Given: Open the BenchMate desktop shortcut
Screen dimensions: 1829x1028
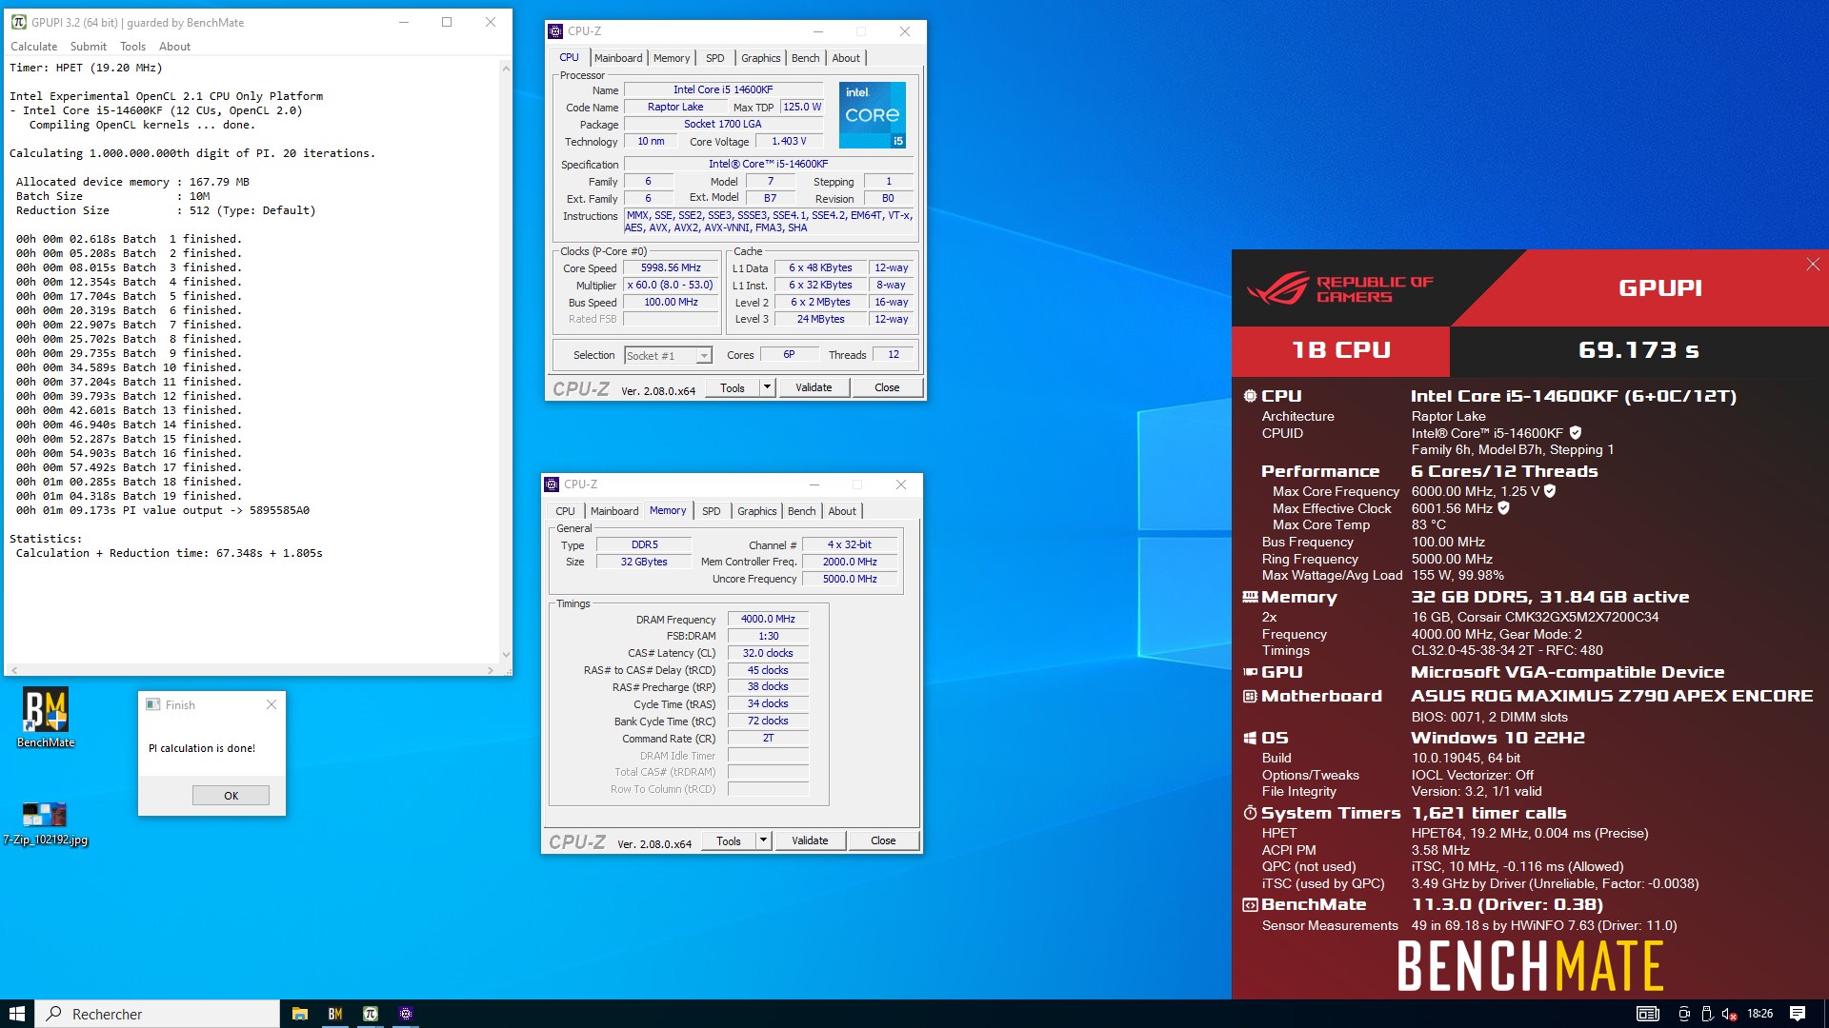Looking at the screenshot, I should [45, 718].
